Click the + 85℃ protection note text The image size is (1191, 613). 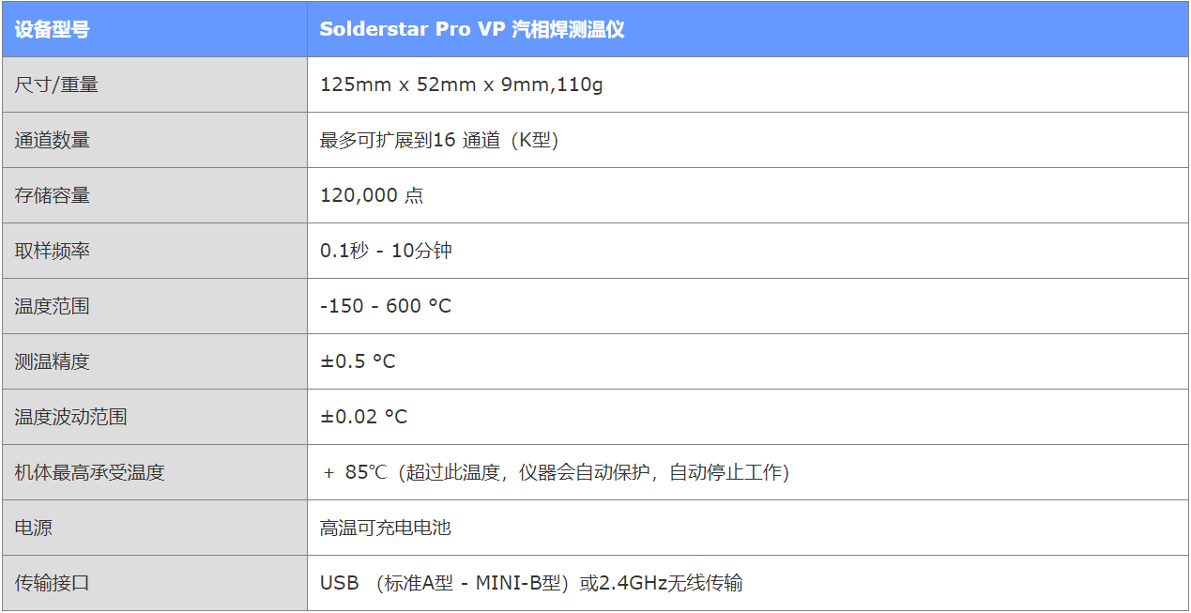pyautogui.click(x=557, y=472)
